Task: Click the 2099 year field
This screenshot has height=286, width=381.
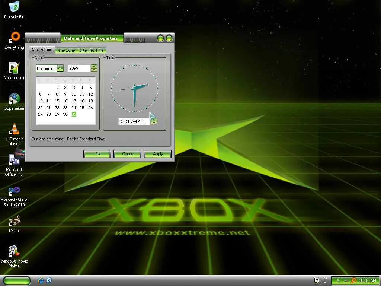Action: click(x=79, y=69)
